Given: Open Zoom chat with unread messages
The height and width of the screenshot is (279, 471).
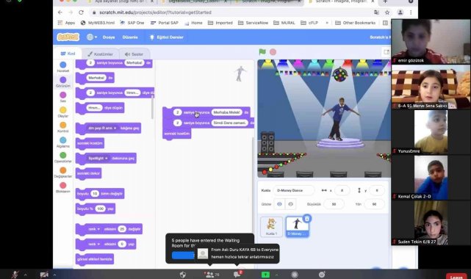Looking at the screenshot, I should 237,274.
